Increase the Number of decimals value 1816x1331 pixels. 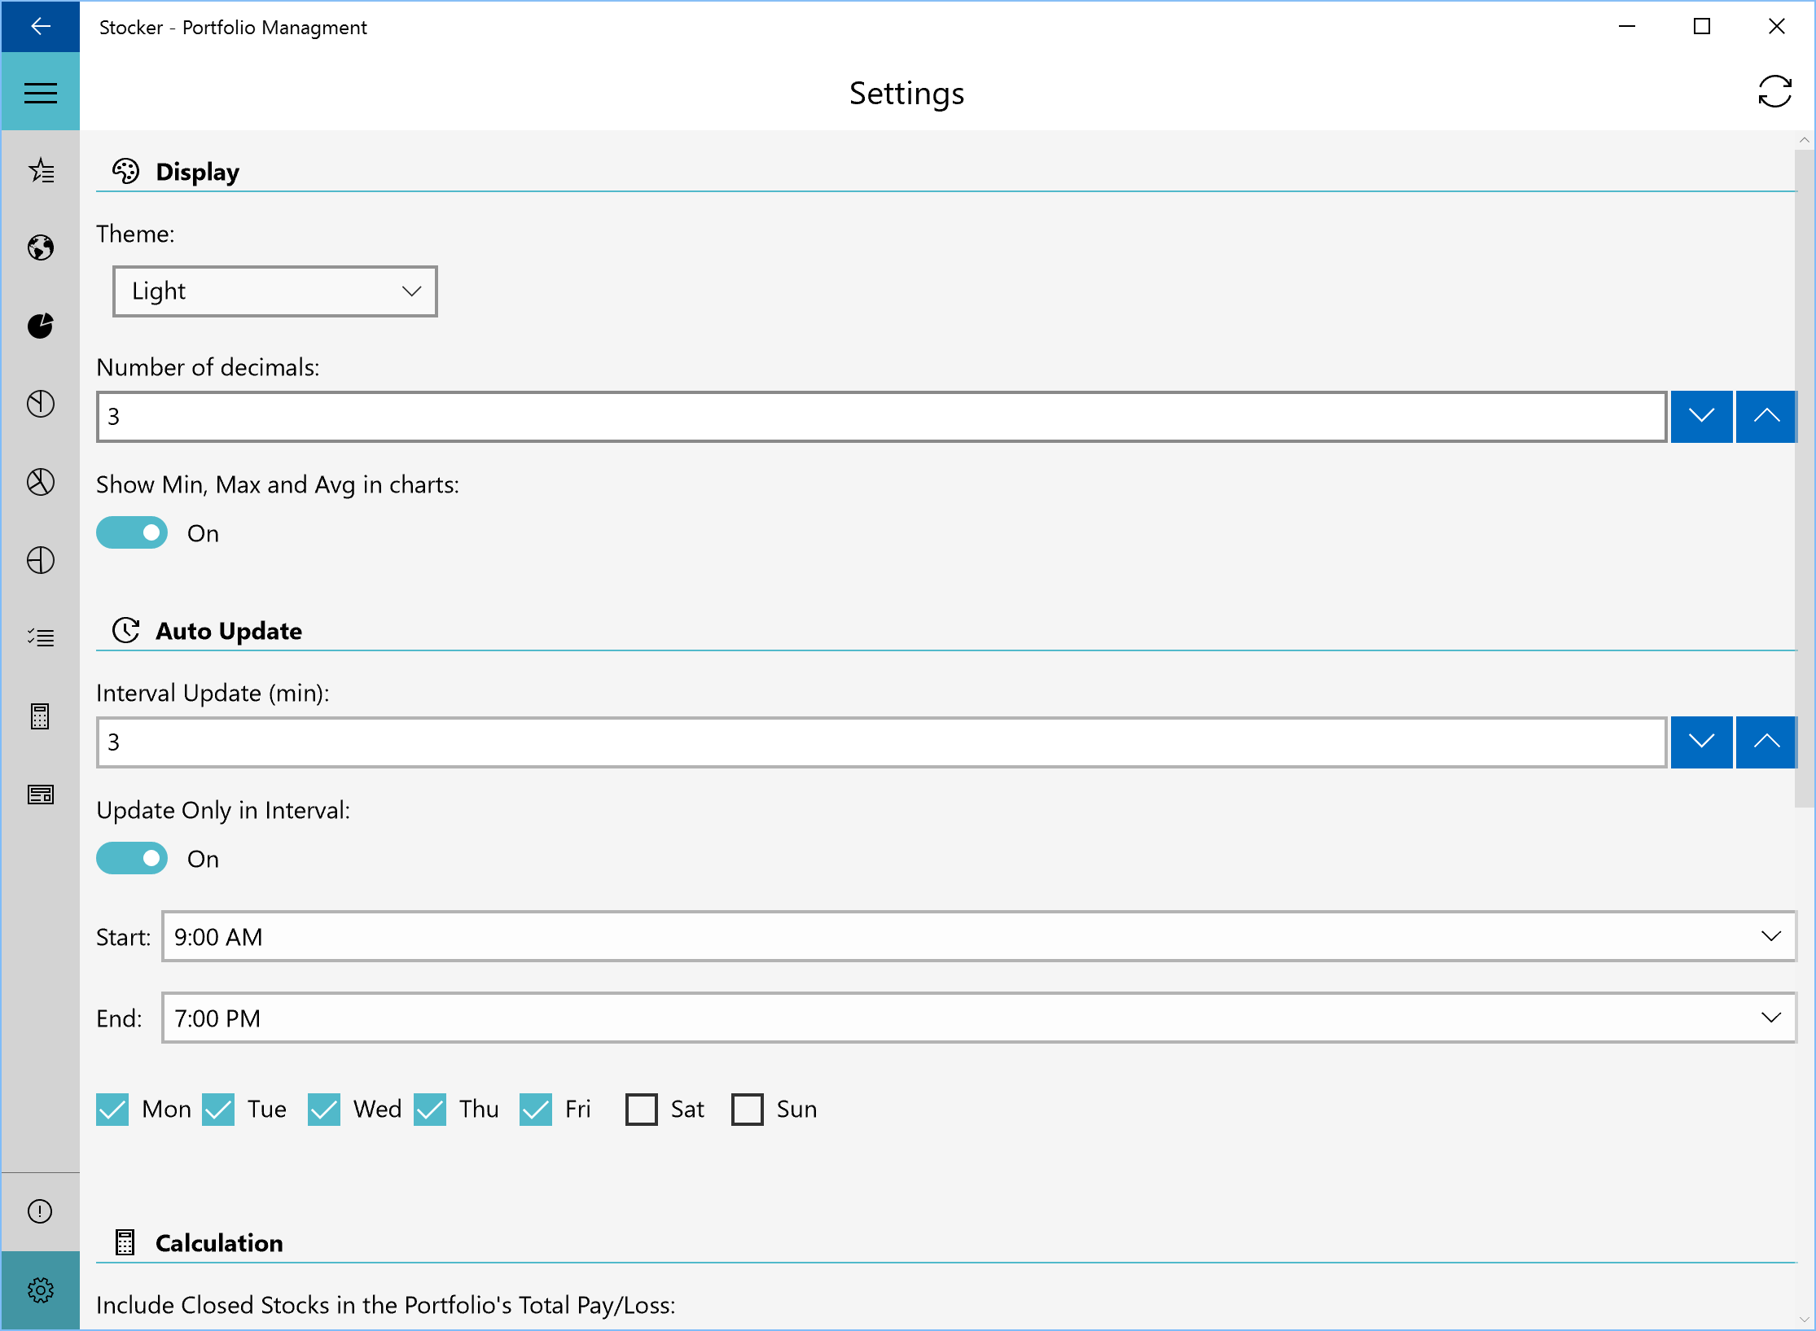pos(1766,417)
